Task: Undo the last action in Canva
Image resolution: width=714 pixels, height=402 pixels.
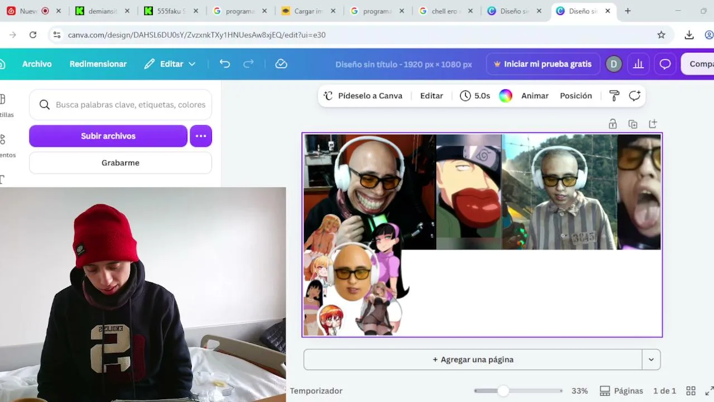Action: 225,64
